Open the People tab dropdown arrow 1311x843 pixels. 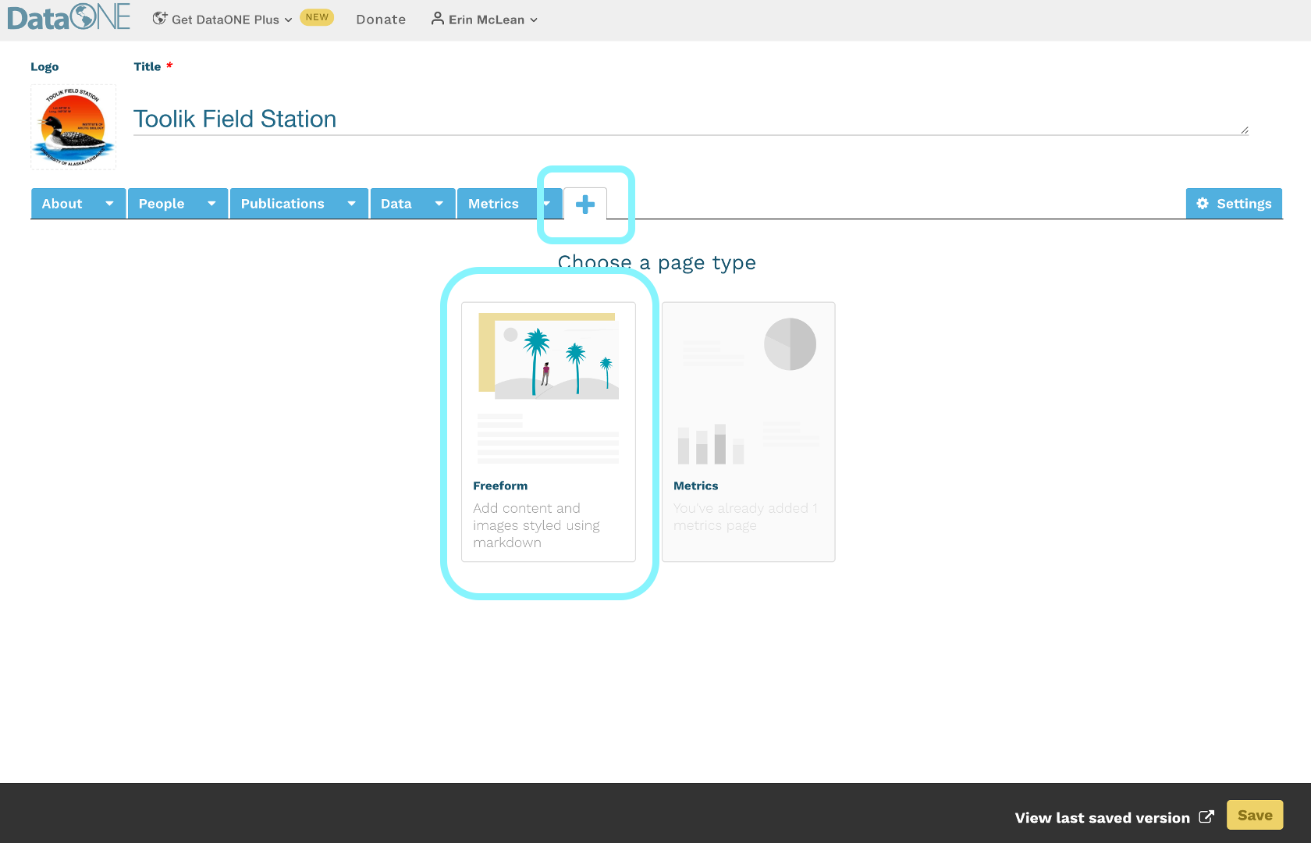[211, 204]
